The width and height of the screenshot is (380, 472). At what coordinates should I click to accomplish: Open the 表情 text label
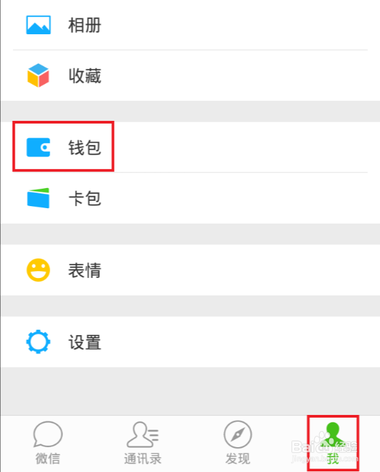(84, 271)
